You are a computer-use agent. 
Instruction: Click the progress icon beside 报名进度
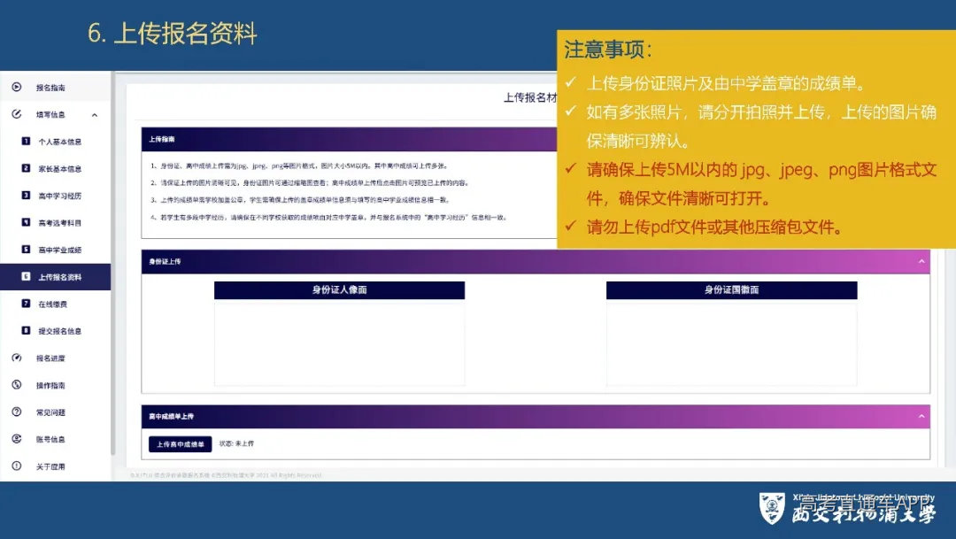click(17, 358)
